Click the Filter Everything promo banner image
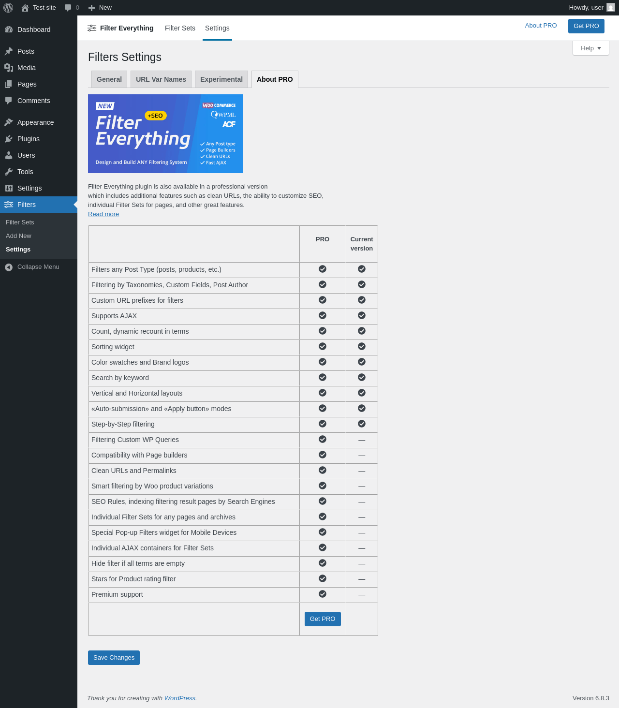619x708 pixels. pos(165,133)
